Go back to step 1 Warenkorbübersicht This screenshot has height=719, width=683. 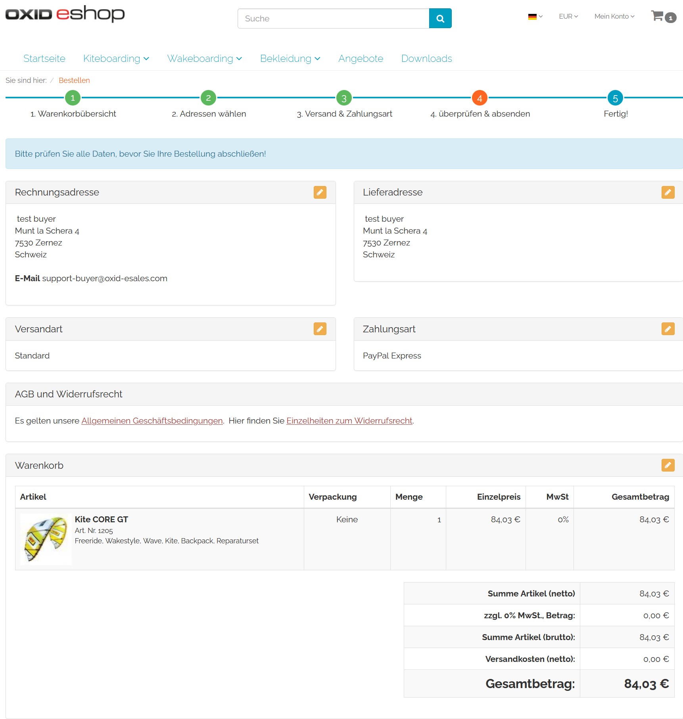coord(73,98)
